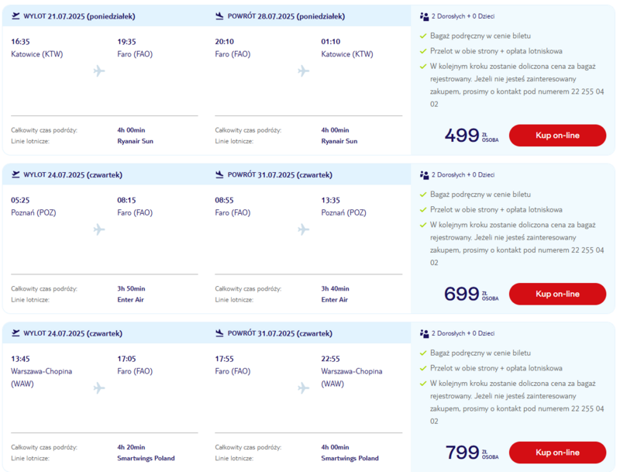Click the Ryanair Sun airline on outbound flight
620x472 pixels.
pyautogui.click(x=135, y=141)
